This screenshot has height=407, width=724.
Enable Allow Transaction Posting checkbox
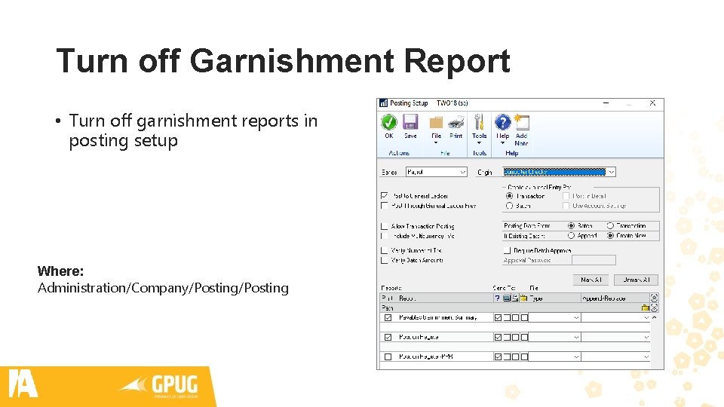click(384, 226)
